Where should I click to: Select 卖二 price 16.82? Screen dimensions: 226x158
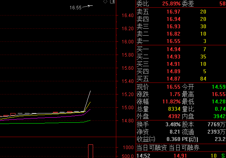point(173,34)
